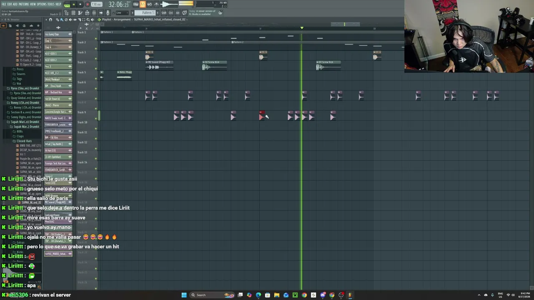Open the Windows Start menu
534x300 pixels.
[184, 295]
